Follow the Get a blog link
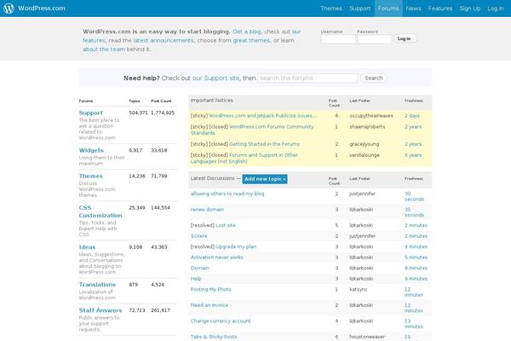The width and height of the screenshot is (511, 341). [x=247, y=32]
